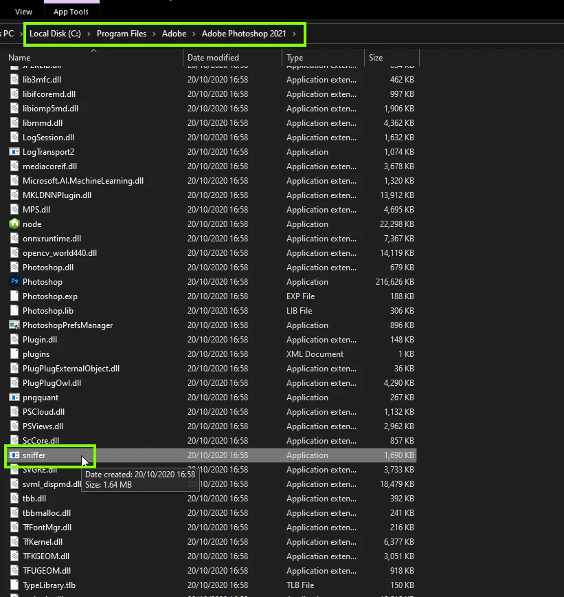Open the App Tools ribbon tab
The image size is (564, 597).
[71, 12]
